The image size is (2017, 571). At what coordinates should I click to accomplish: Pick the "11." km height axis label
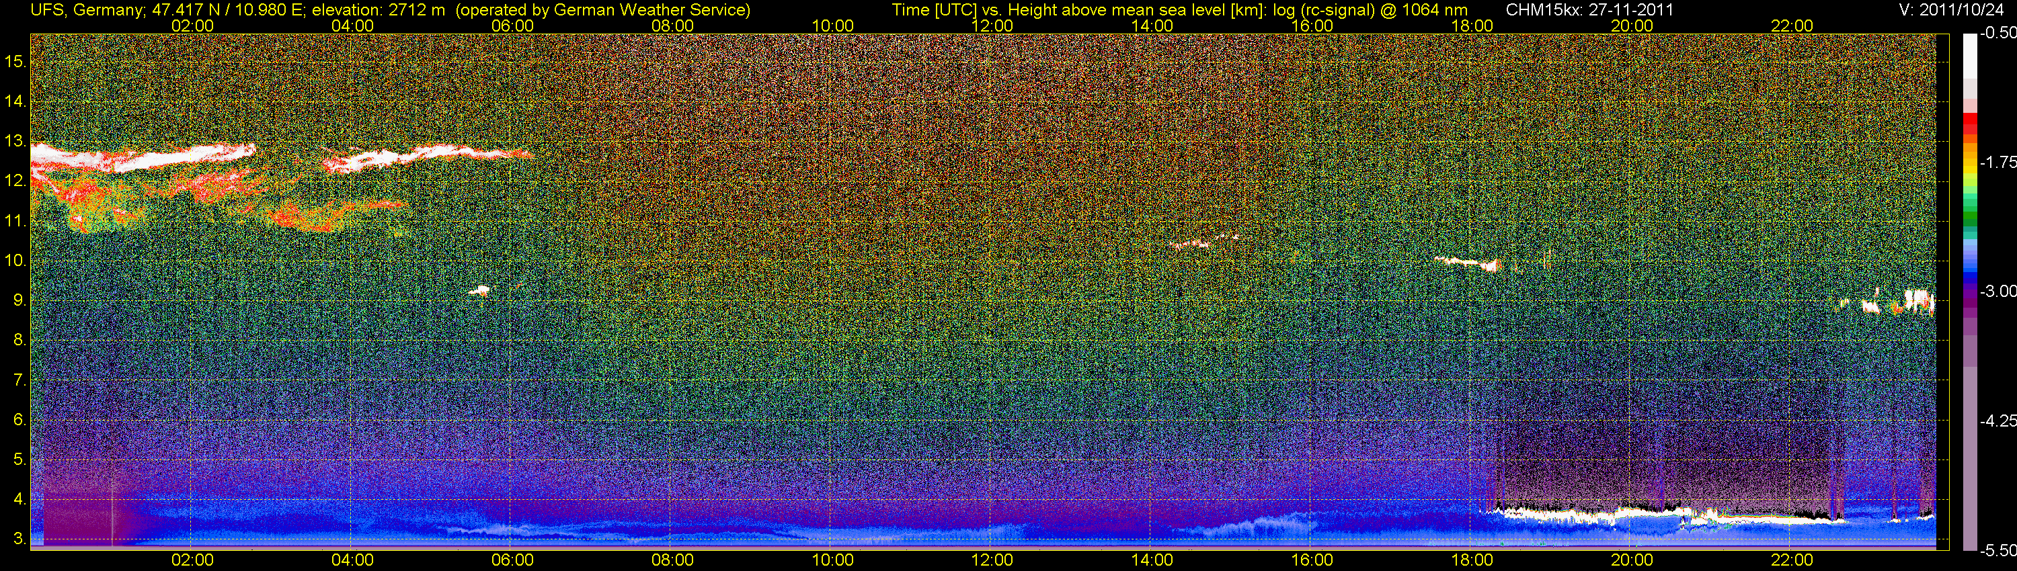(15, 220)
